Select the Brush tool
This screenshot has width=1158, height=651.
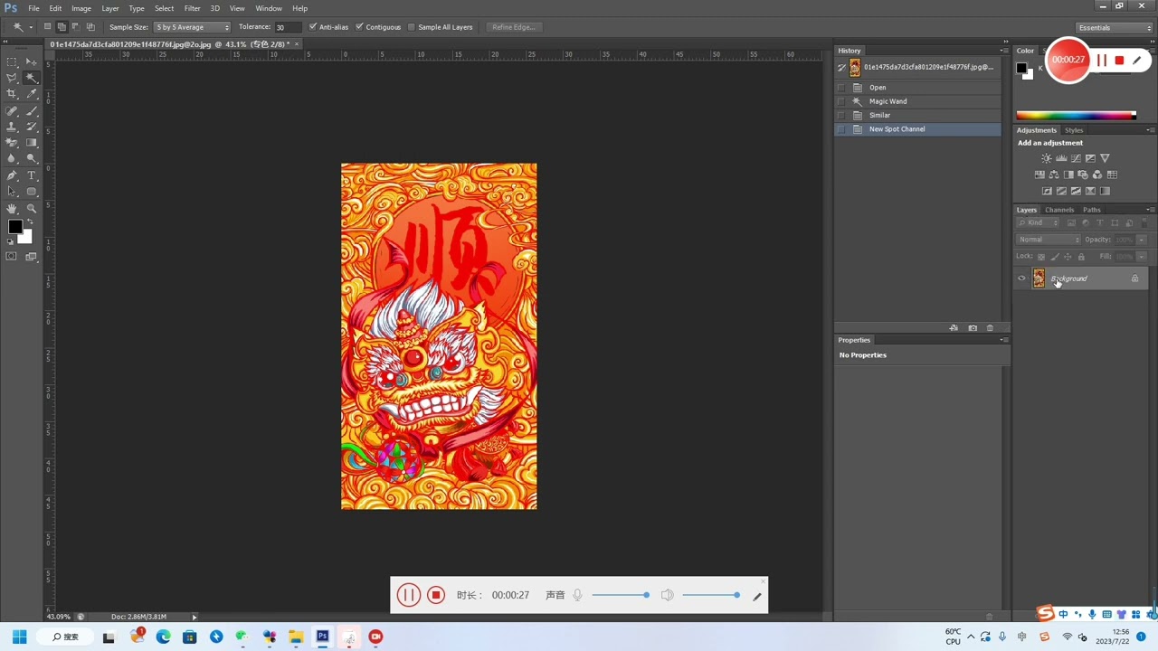click(x=32, y=110)
